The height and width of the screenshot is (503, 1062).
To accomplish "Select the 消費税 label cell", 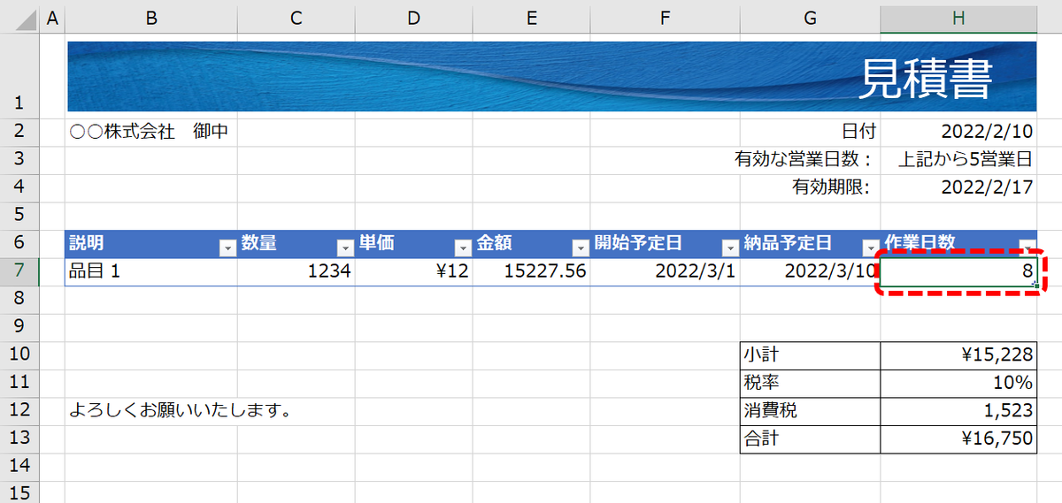I will (811, 410).
